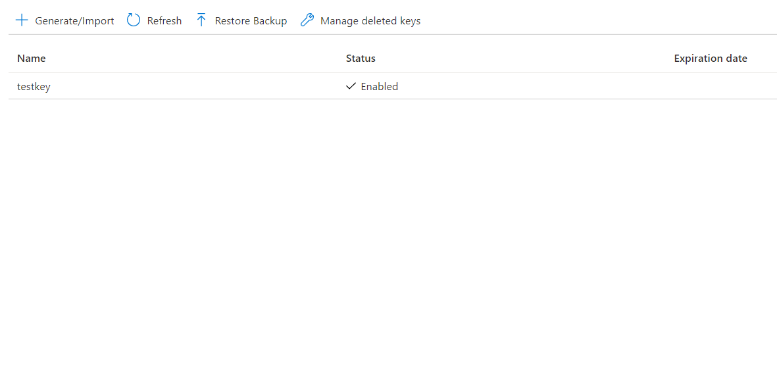Click the Enabled status text
The width and height of the screenshot is (777, 369).
[380, 87]
